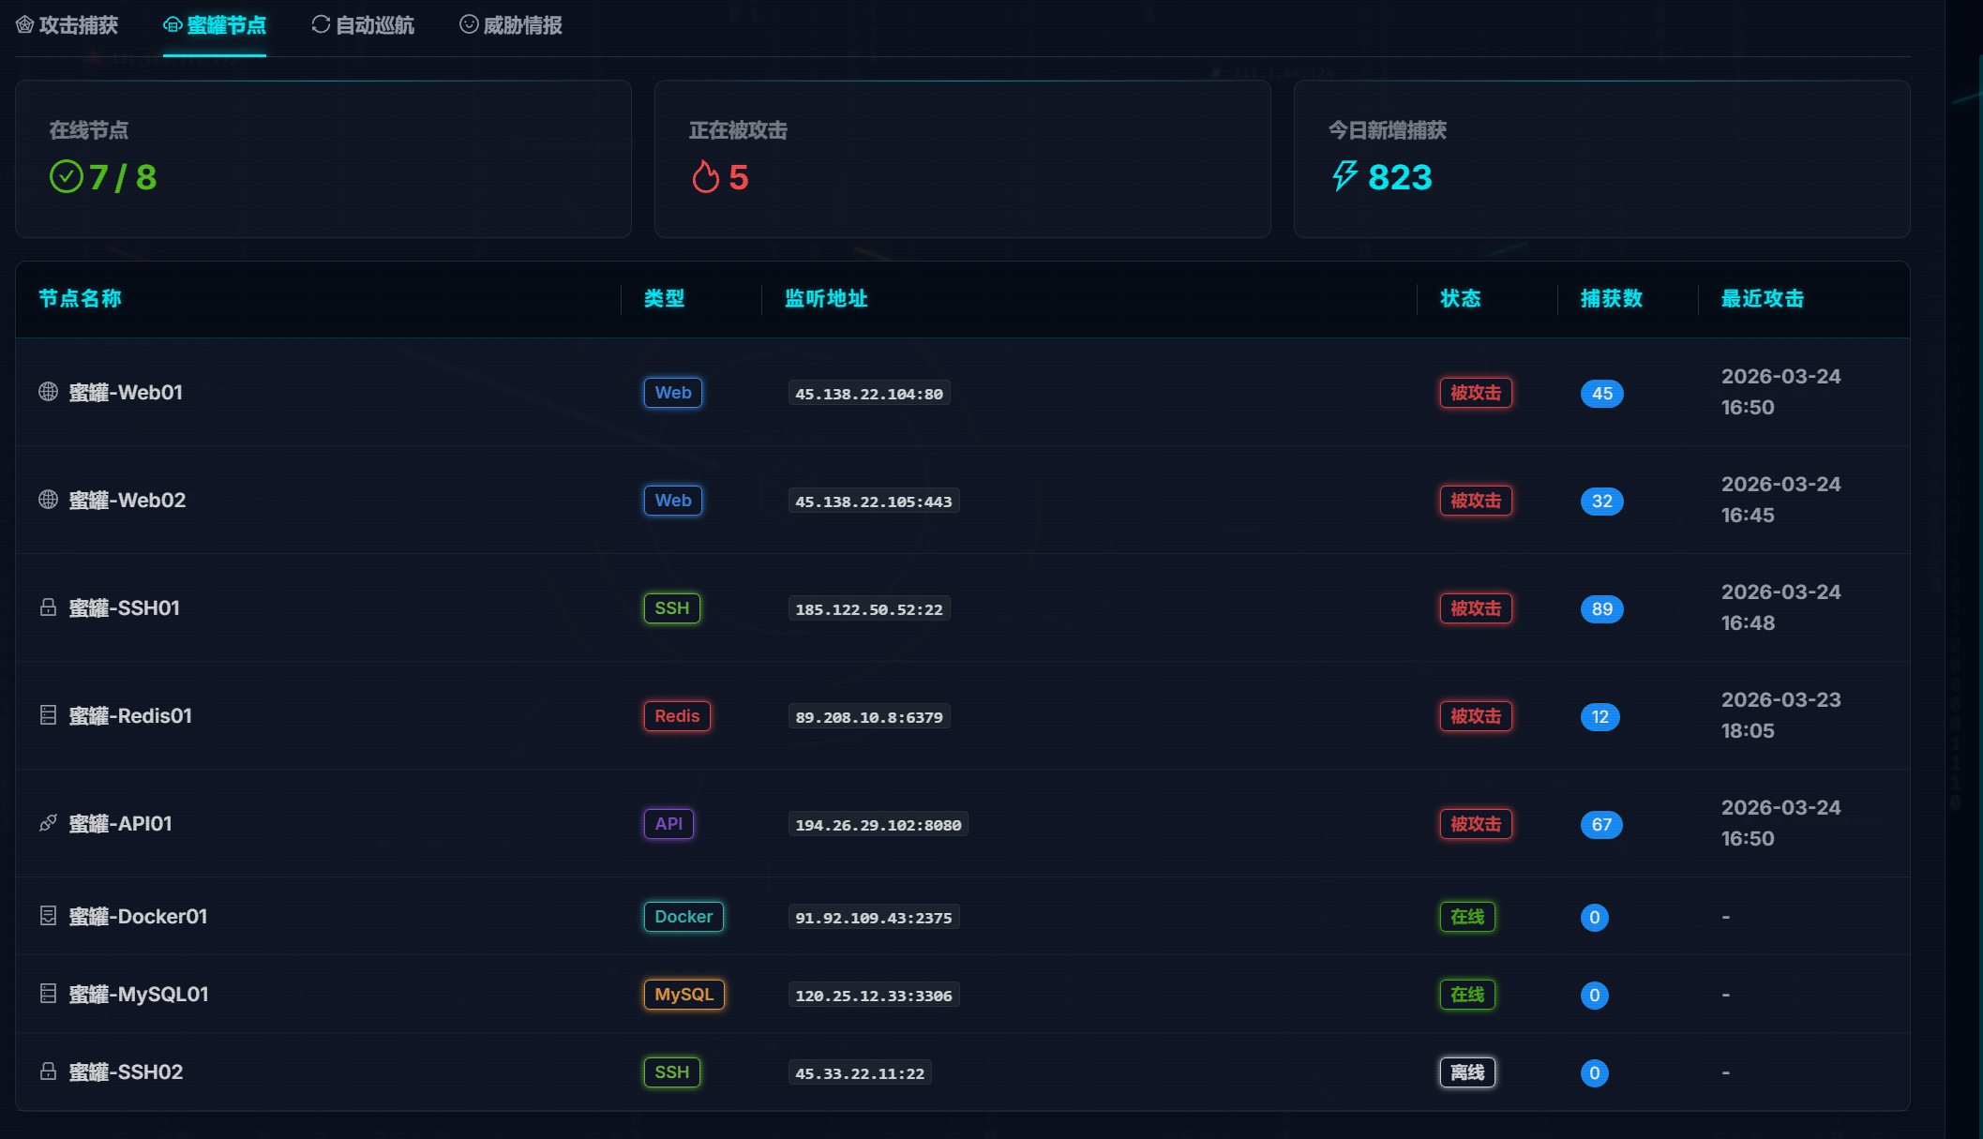Click the 0 capture badge for 蜜罐-SSH02
Viewport: 1983px width, 1139px height.
point(1595,1073)
